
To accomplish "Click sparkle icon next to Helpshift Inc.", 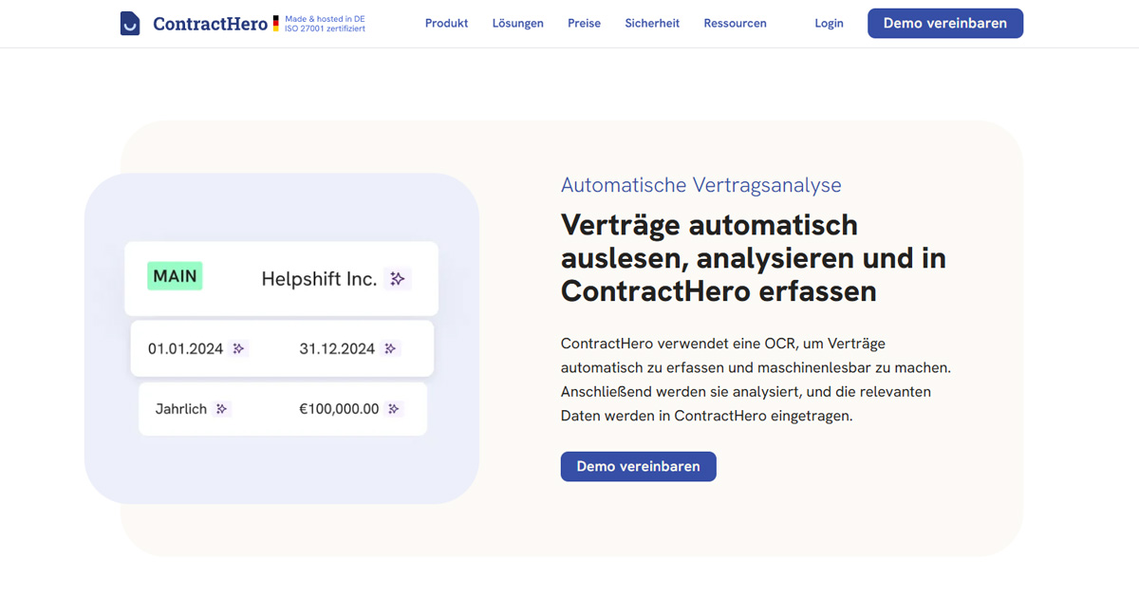I will 398,279.
